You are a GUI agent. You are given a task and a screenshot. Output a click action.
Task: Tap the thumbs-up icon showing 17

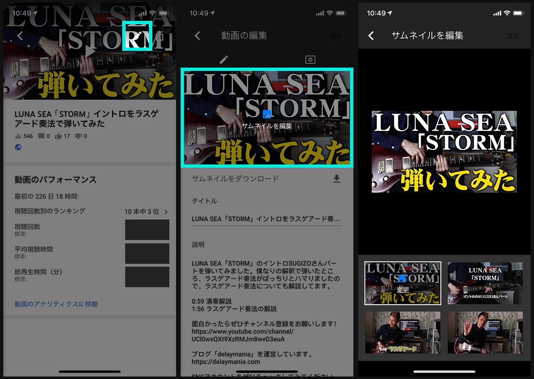pos(58,136)
